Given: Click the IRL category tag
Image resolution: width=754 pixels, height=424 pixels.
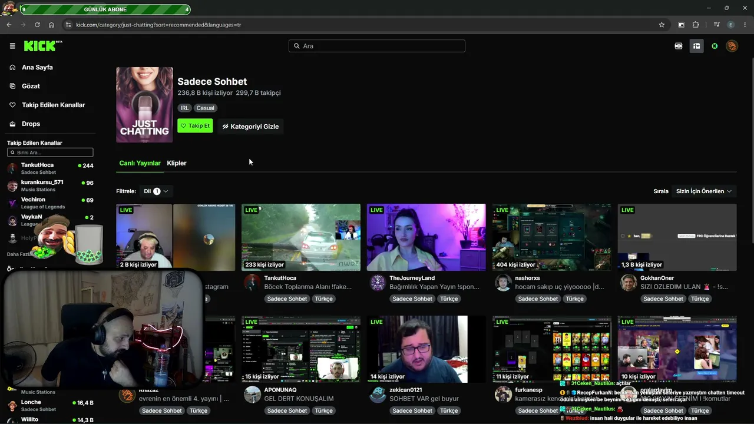Looking at the screenshot, I should [185, 108].
